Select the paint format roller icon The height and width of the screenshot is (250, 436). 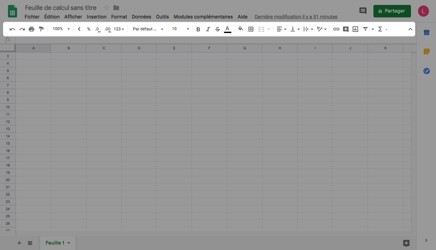click(x=41, y=29)
